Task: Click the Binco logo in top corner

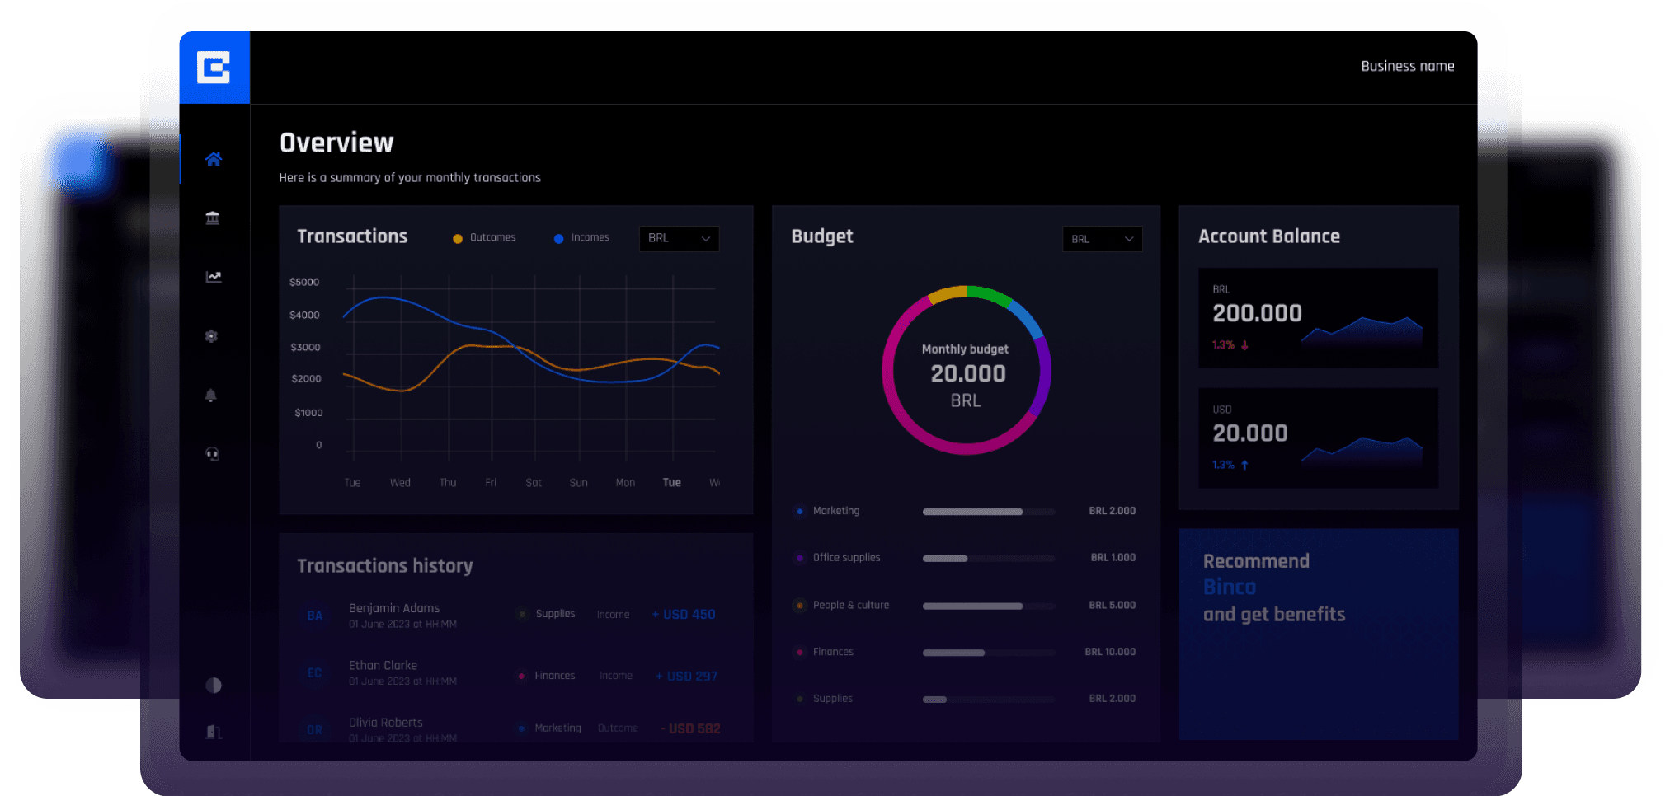Action: pos(214,68)
